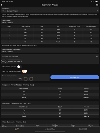The width and height of the screenshot is (100, 133).
Task: Click training count 130 for No
Action: click(60, 91)
